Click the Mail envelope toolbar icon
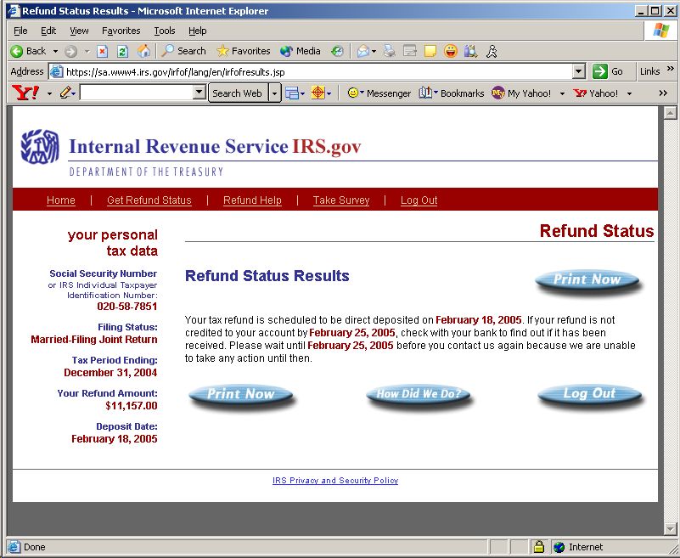This screenshot has height=558, width=680. [363, 52]
